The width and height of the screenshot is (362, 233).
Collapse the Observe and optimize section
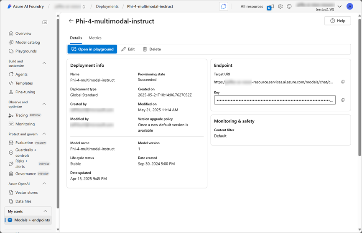point(44,104)
